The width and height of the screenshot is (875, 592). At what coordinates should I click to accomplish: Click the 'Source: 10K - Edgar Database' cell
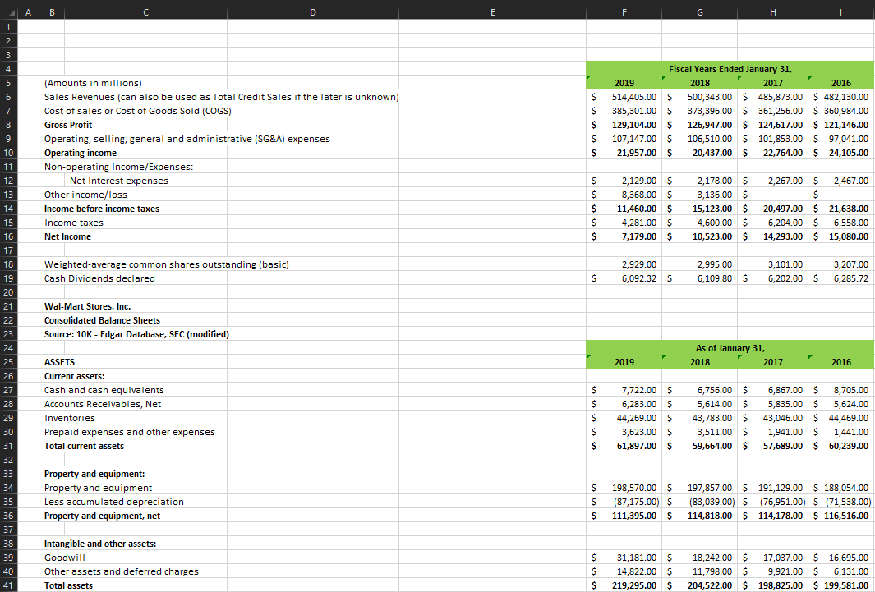pyautogui.click(x=136, y=334)
